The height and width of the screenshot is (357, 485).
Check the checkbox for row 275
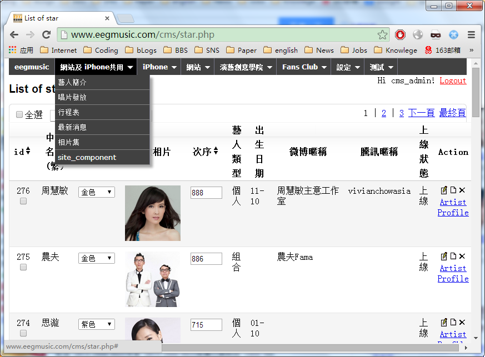tap(23, 268)
